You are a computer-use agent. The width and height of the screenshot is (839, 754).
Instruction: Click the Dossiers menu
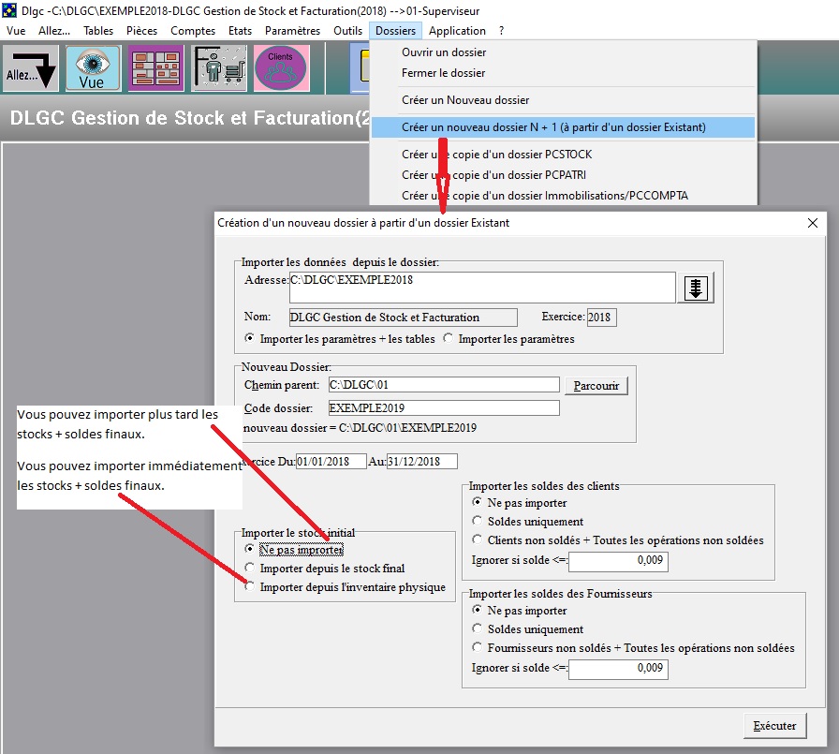(395, 31)
